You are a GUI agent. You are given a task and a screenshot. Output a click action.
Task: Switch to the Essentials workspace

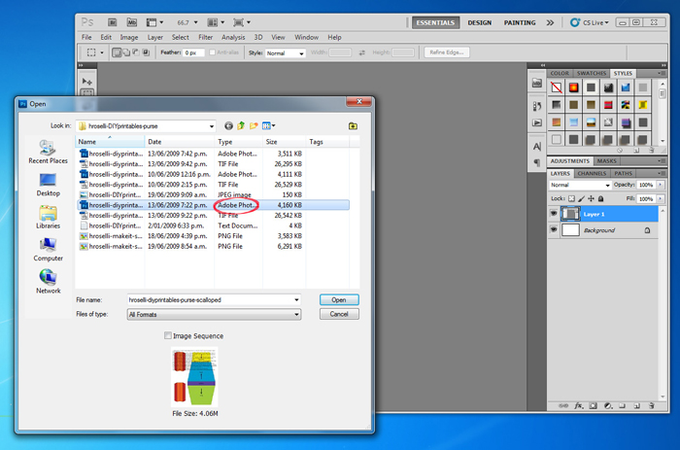435,22
